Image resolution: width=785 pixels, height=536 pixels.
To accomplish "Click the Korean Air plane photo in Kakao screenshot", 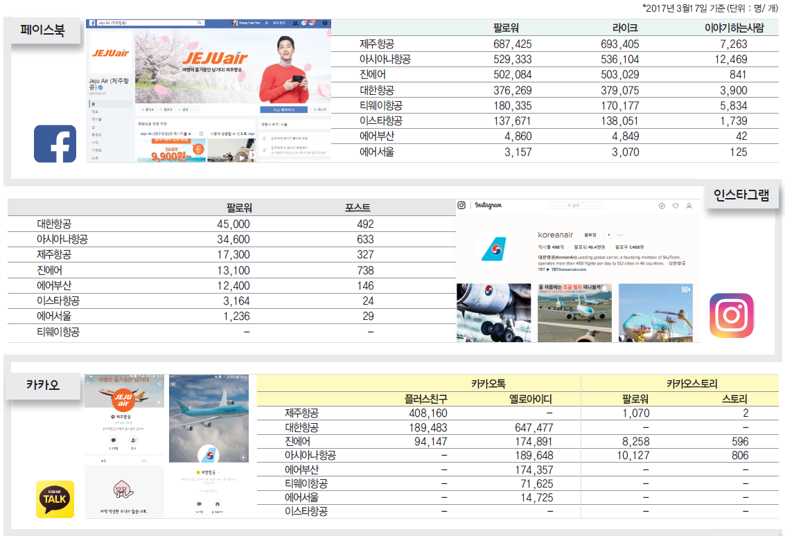I will [209, 418].
